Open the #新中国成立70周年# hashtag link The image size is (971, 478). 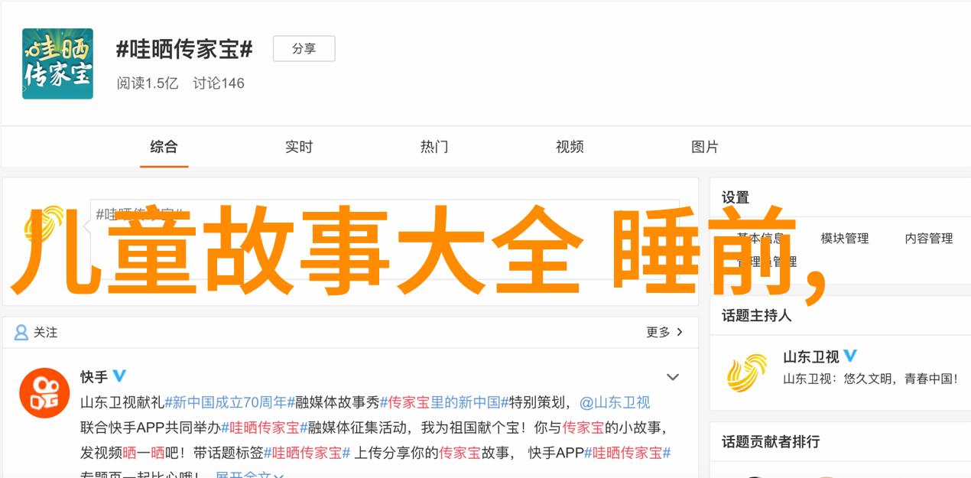229,402
